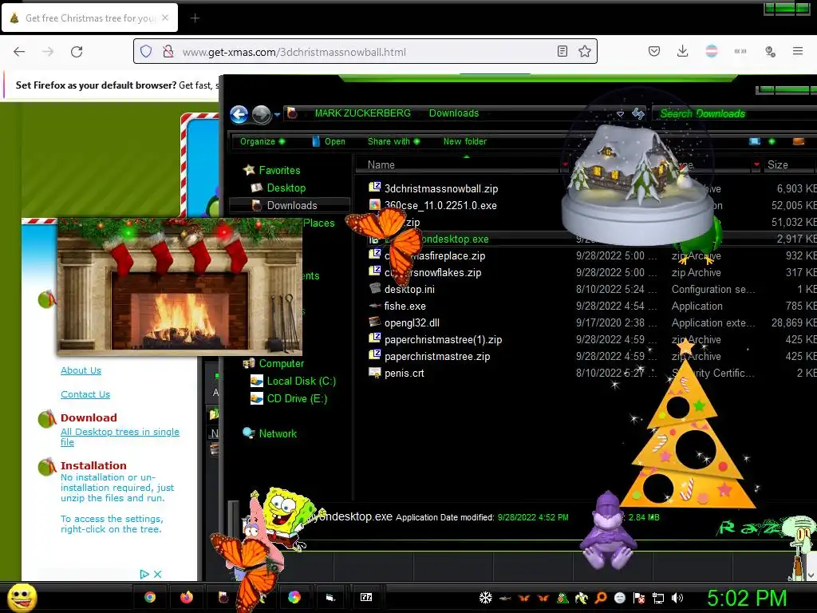Focus the Search Downloads field

tap(735, 113)
